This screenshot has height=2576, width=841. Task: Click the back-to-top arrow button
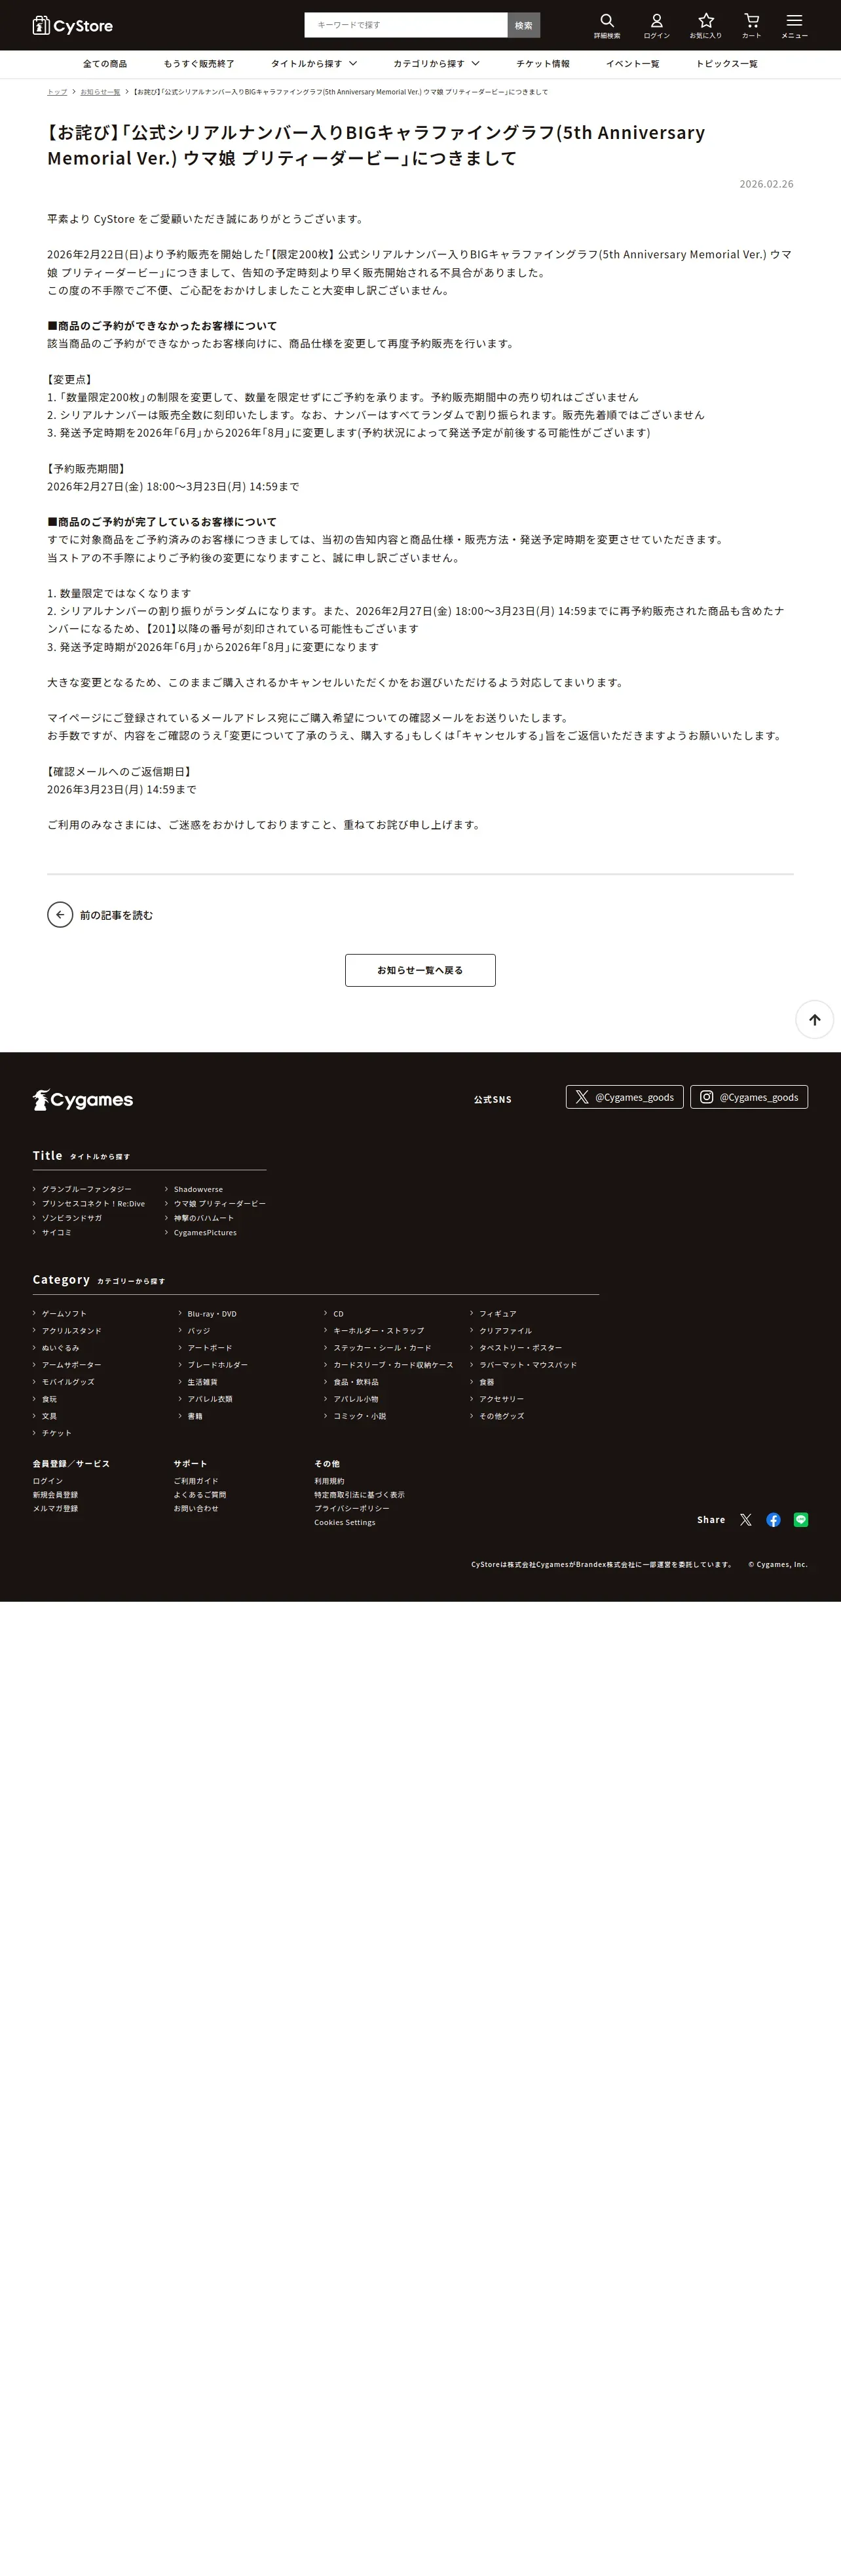(x=814, y=1019)
